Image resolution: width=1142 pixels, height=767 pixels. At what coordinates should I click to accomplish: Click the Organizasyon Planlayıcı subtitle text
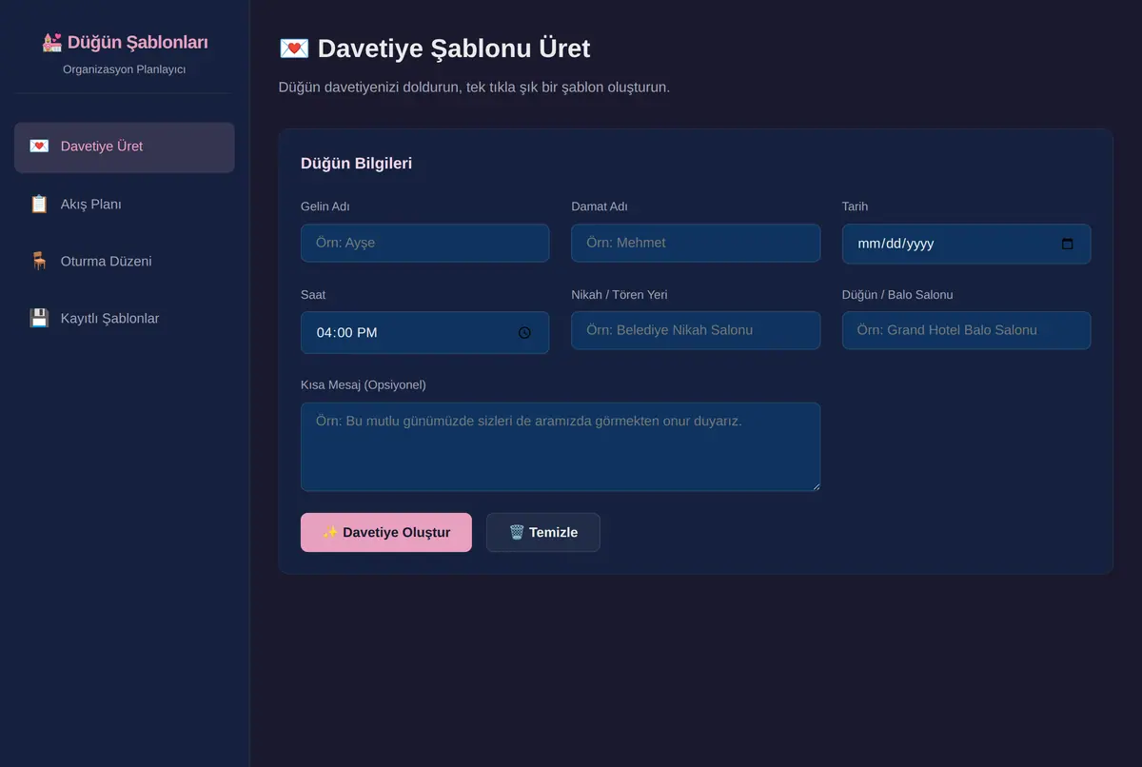[125, 69]
